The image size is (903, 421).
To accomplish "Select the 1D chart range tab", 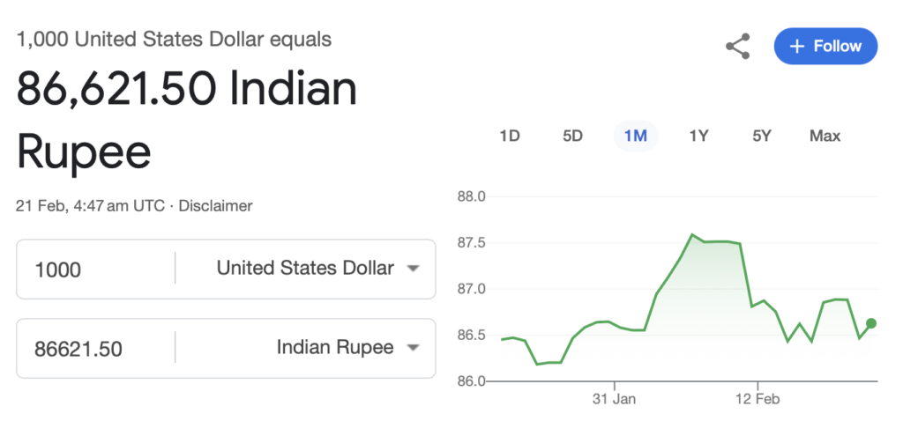I will coord(509,136).
